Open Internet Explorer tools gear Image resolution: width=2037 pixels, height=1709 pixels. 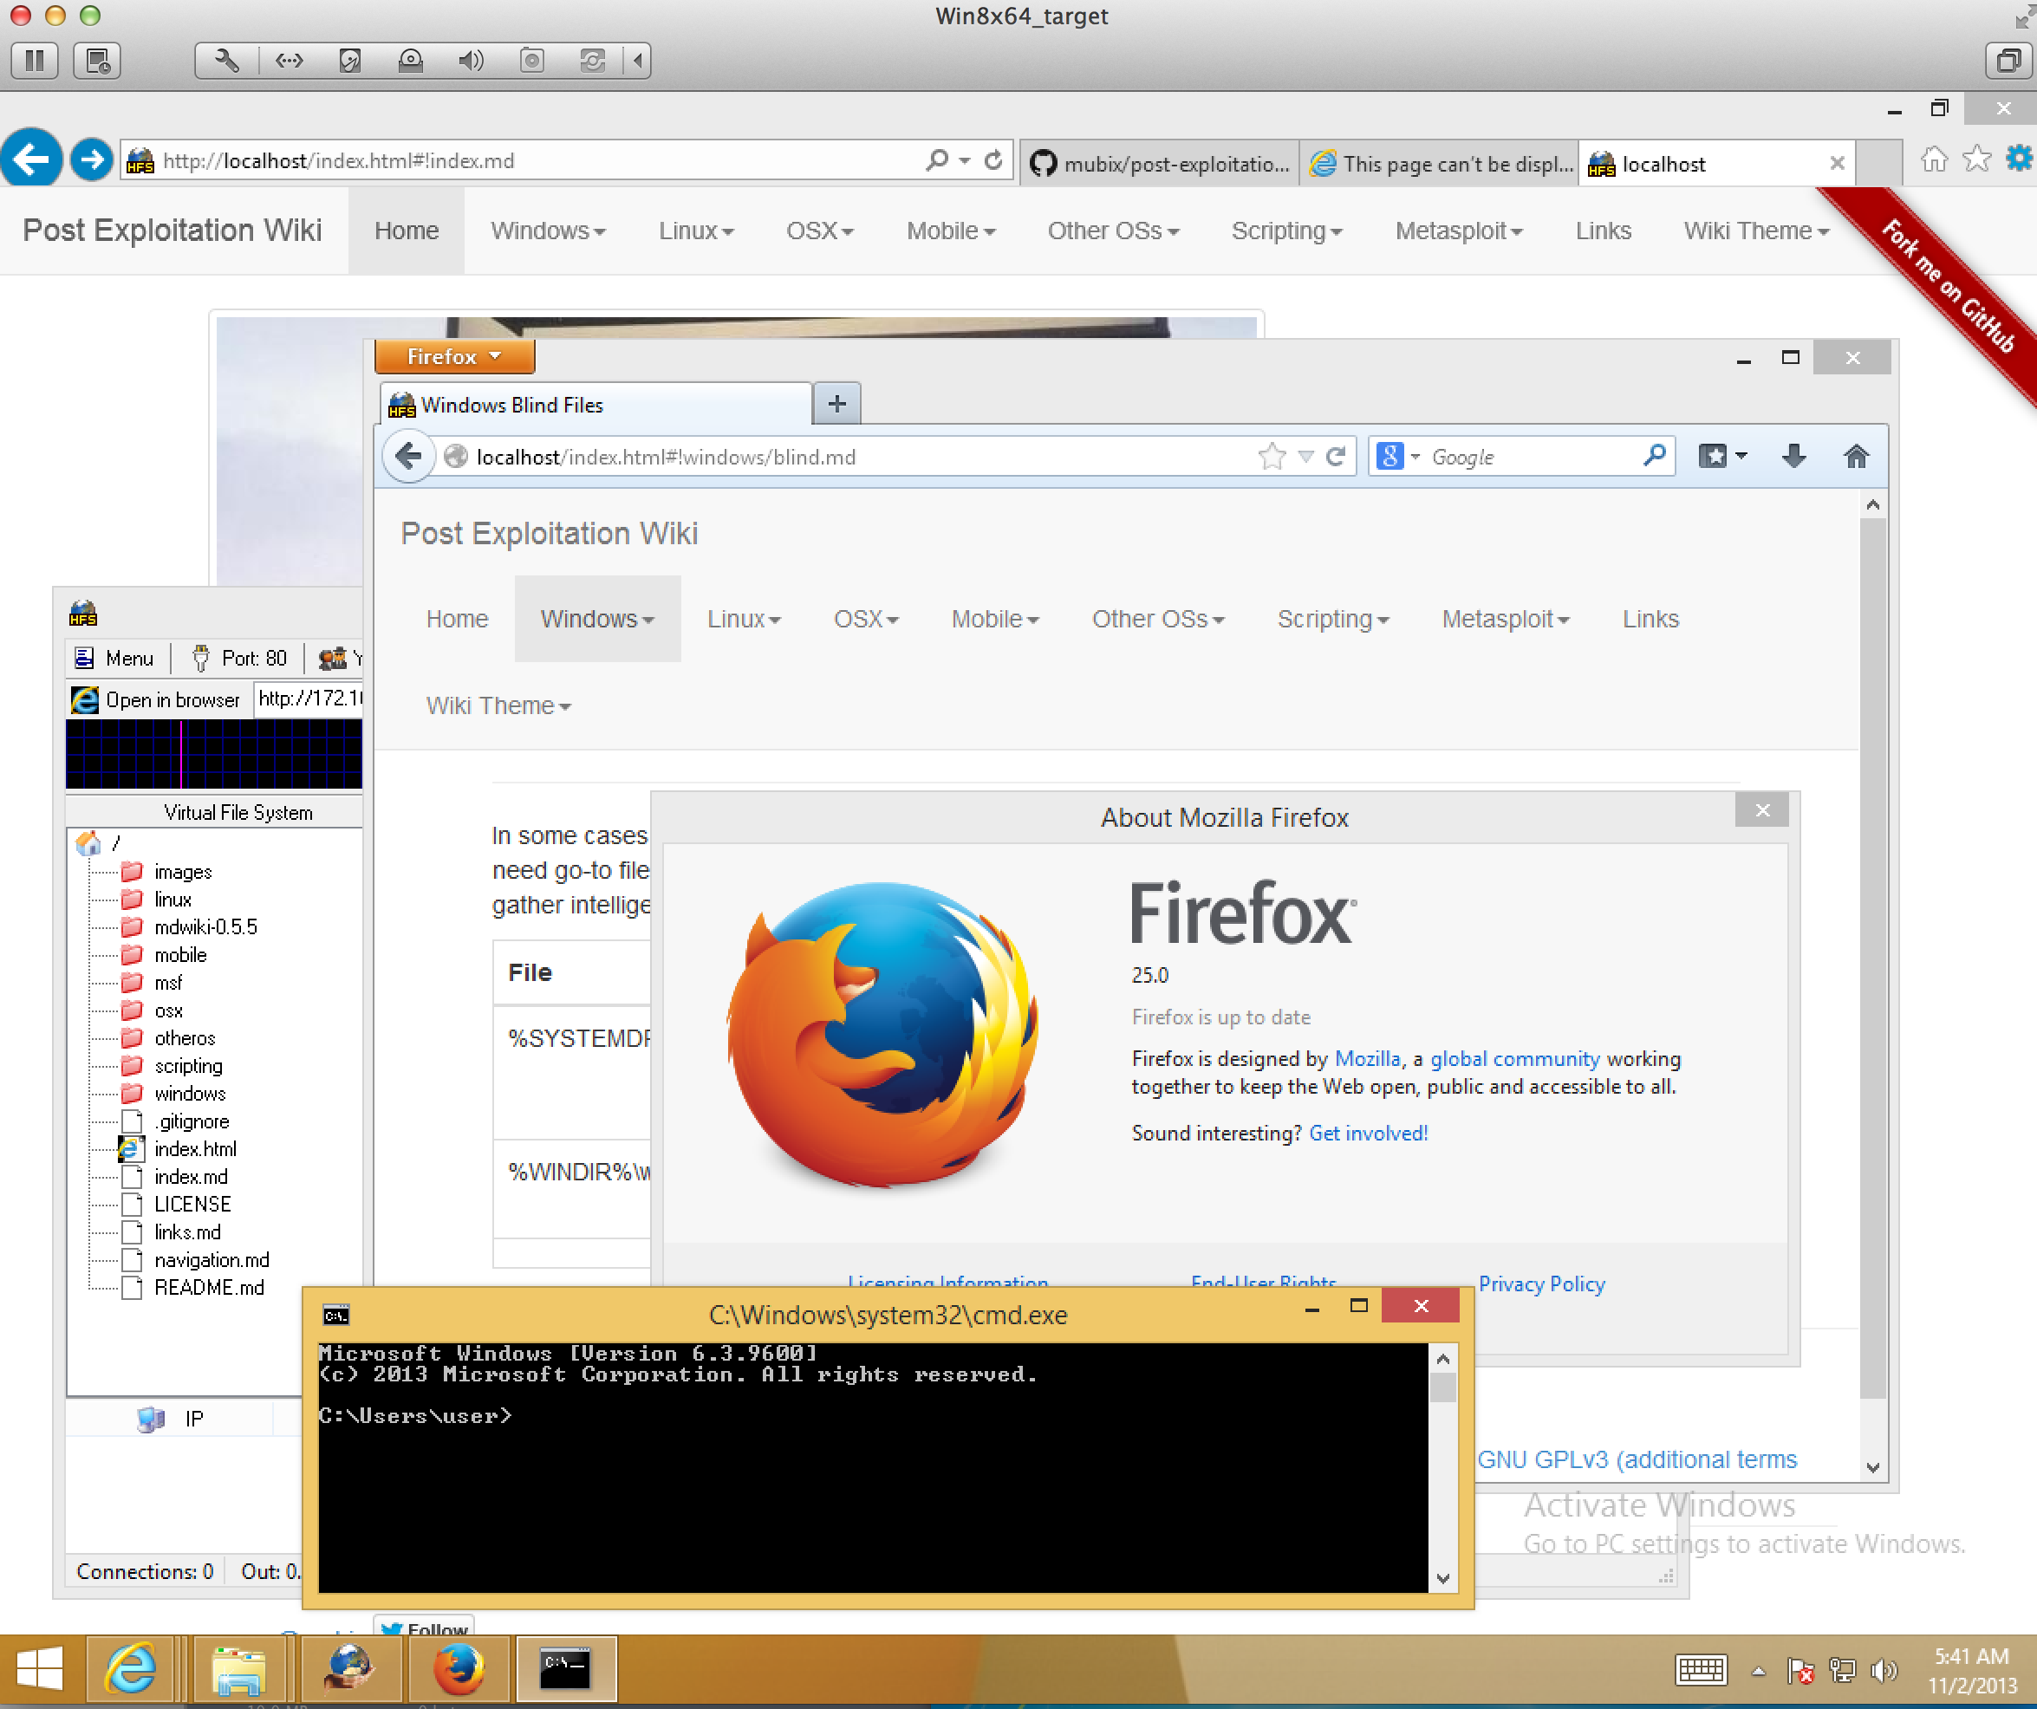tap(2020, 159)
